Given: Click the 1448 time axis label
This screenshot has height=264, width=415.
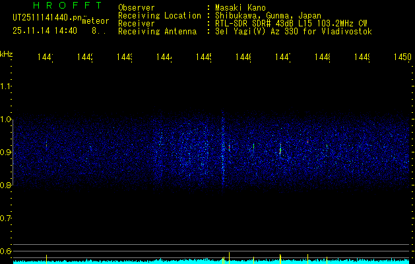Looking at the screenshot, I should coord(323,57).
